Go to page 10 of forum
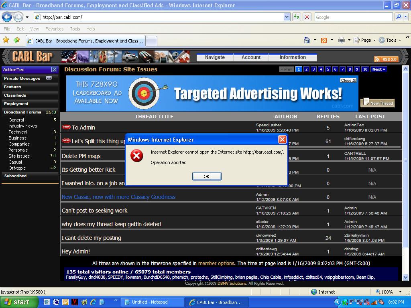The width and height of the screenshot is (411, 308). (x=365, y=69)
